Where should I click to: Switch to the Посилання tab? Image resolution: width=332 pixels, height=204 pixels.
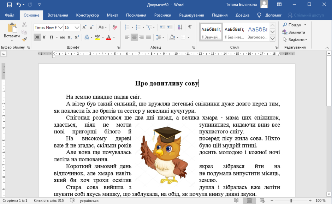pyautogui.click(x=136, y=15)
